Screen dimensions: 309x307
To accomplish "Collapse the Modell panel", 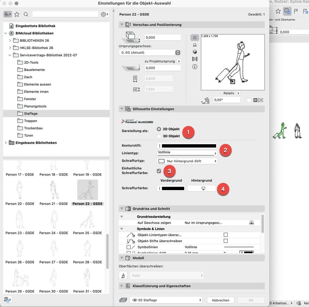I will 122,258.
